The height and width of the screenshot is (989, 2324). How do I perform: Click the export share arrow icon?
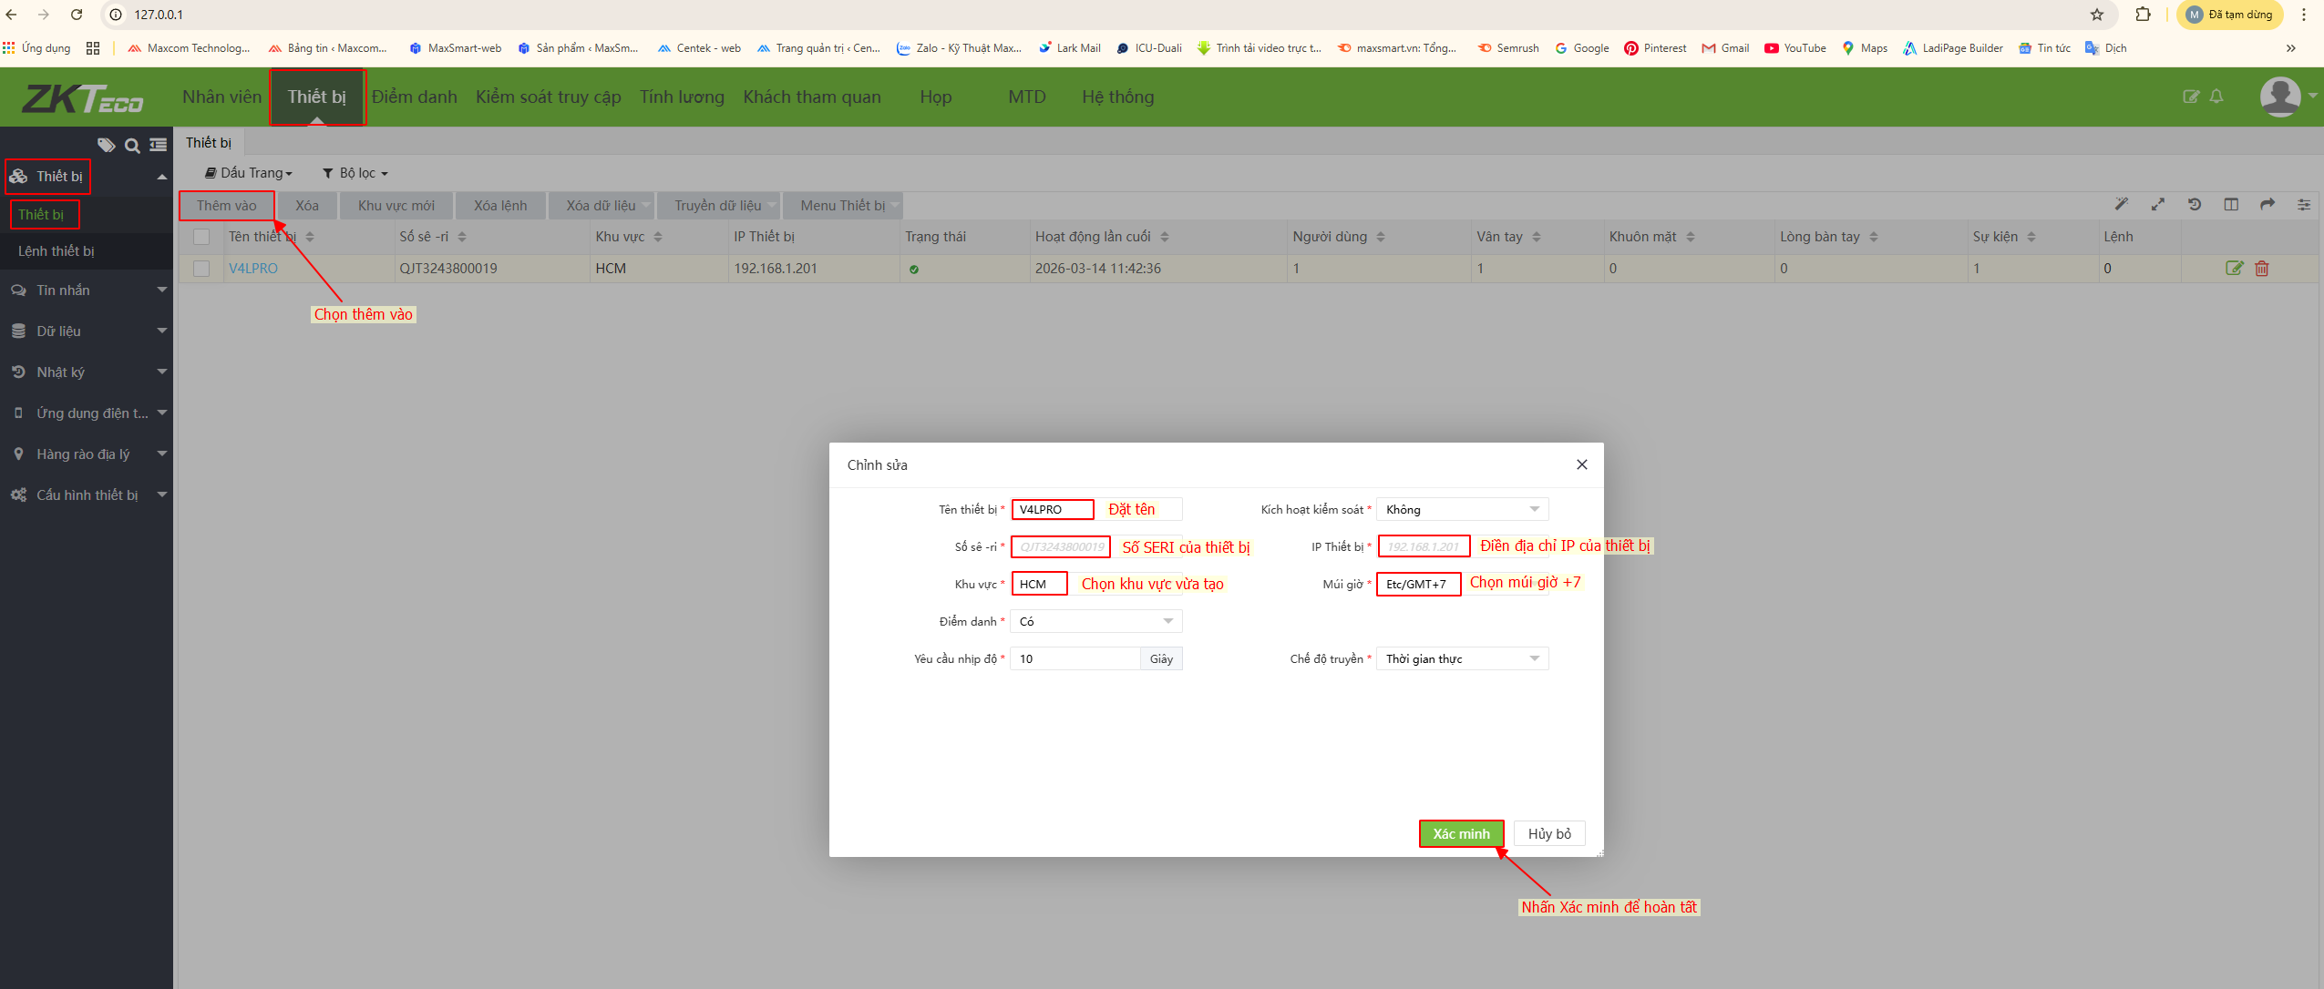coord(2267,205)
